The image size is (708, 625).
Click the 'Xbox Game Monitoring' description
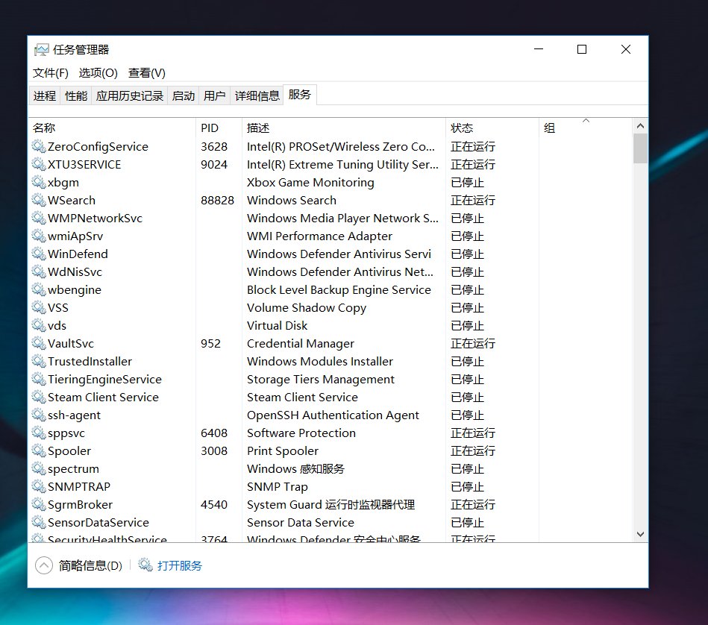[310, 182]
